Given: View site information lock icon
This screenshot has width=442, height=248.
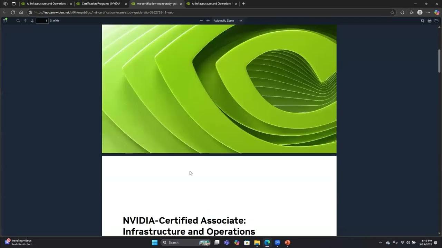Looking at the screenshot, I should click(30, 12).
